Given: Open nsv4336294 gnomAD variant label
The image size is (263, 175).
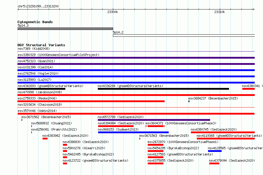Looking at the screenshot, I should tap(130, 86).
